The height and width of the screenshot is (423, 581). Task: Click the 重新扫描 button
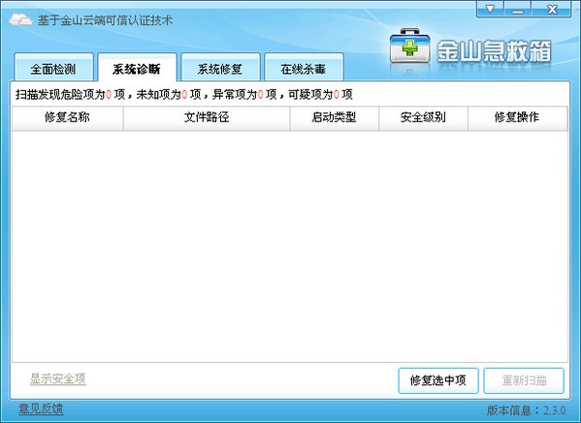click(524, 380)
